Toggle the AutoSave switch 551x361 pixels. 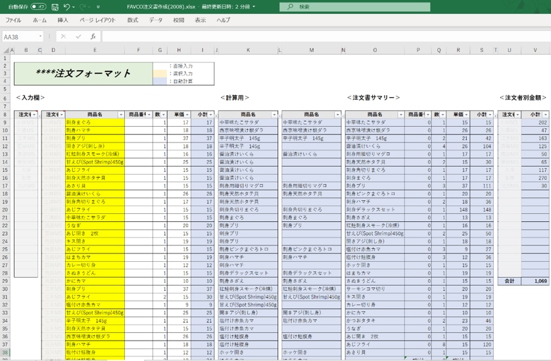[x=38, y=7]
